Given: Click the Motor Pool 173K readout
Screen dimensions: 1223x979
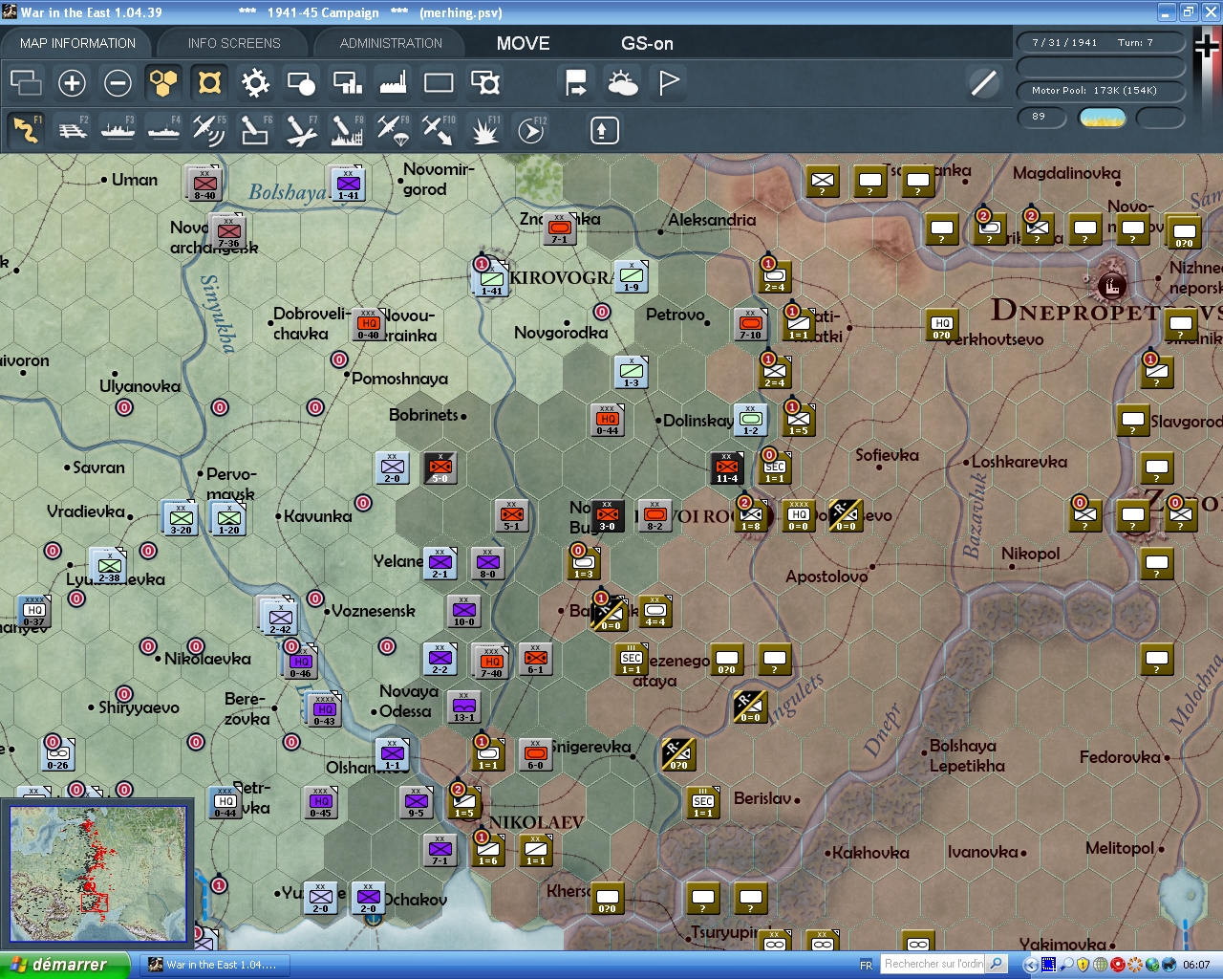Looking at the screenshot, I should click(1101, 91).
